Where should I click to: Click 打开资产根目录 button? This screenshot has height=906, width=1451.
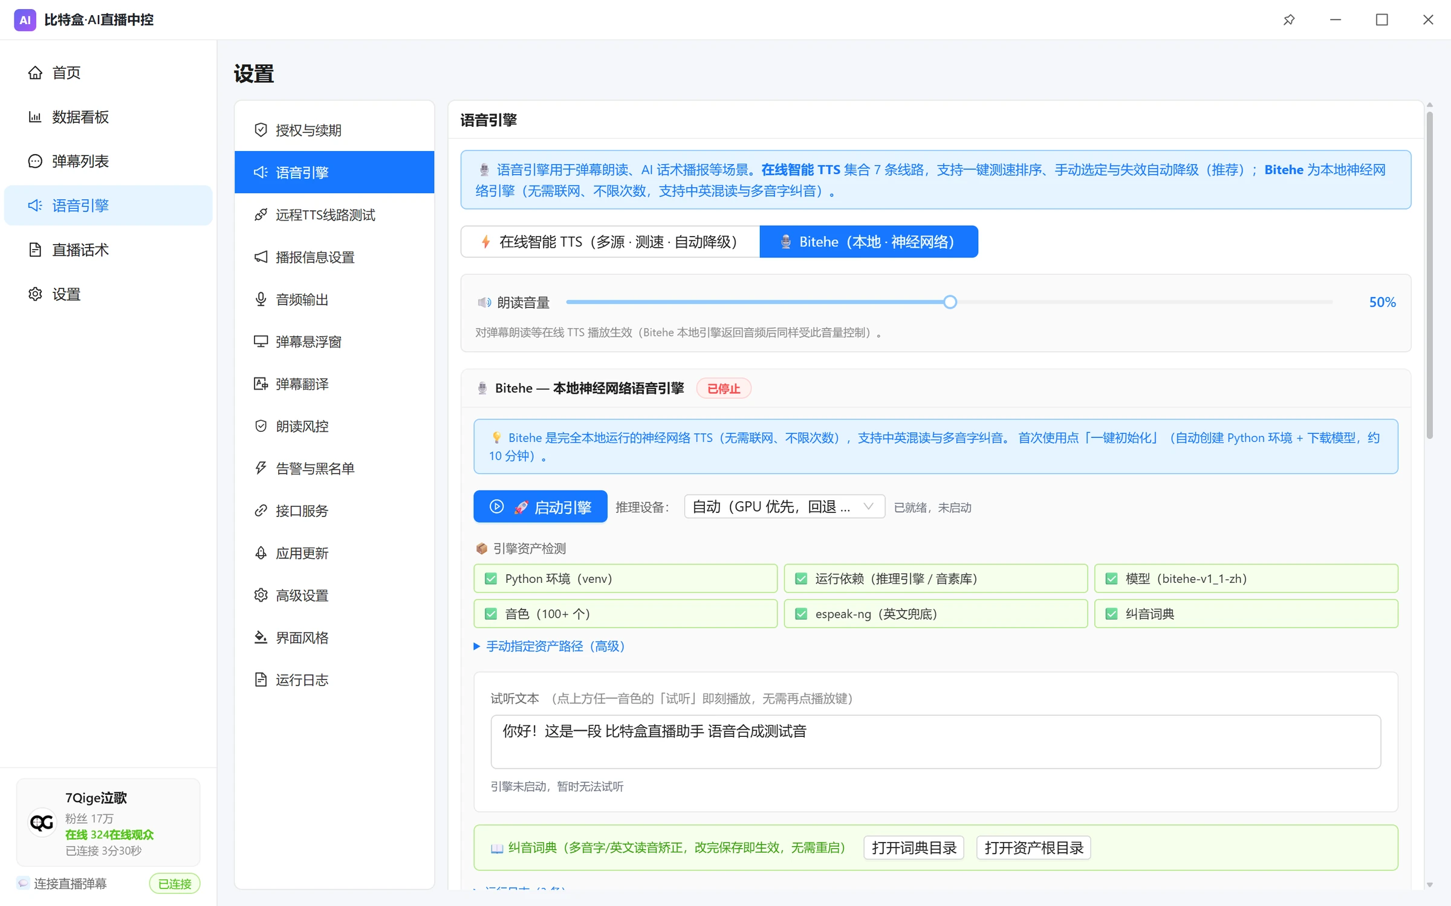1033,847
